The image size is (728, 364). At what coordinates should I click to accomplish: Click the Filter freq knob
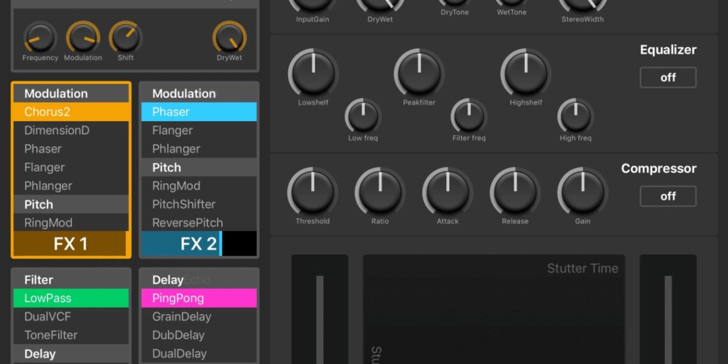[469, 117]
